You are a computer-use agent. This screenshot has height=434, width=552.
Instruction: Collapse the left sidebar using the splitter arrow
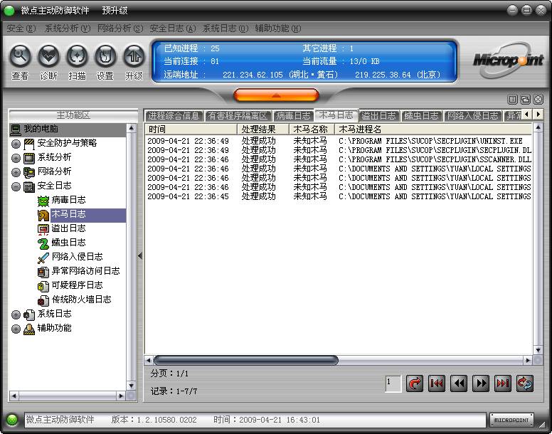[x=140, y=256]
